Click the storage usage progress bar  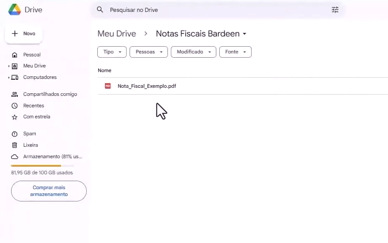click(42, 166)
